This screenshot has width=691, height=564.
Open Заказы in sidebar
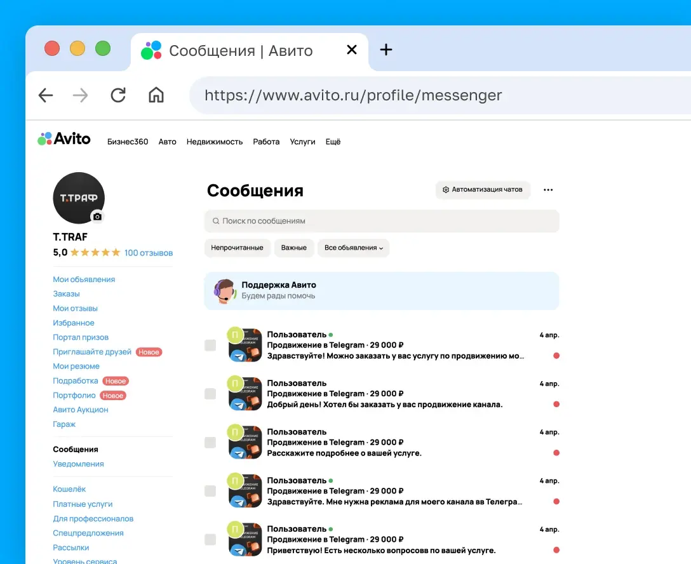(67, 294)
